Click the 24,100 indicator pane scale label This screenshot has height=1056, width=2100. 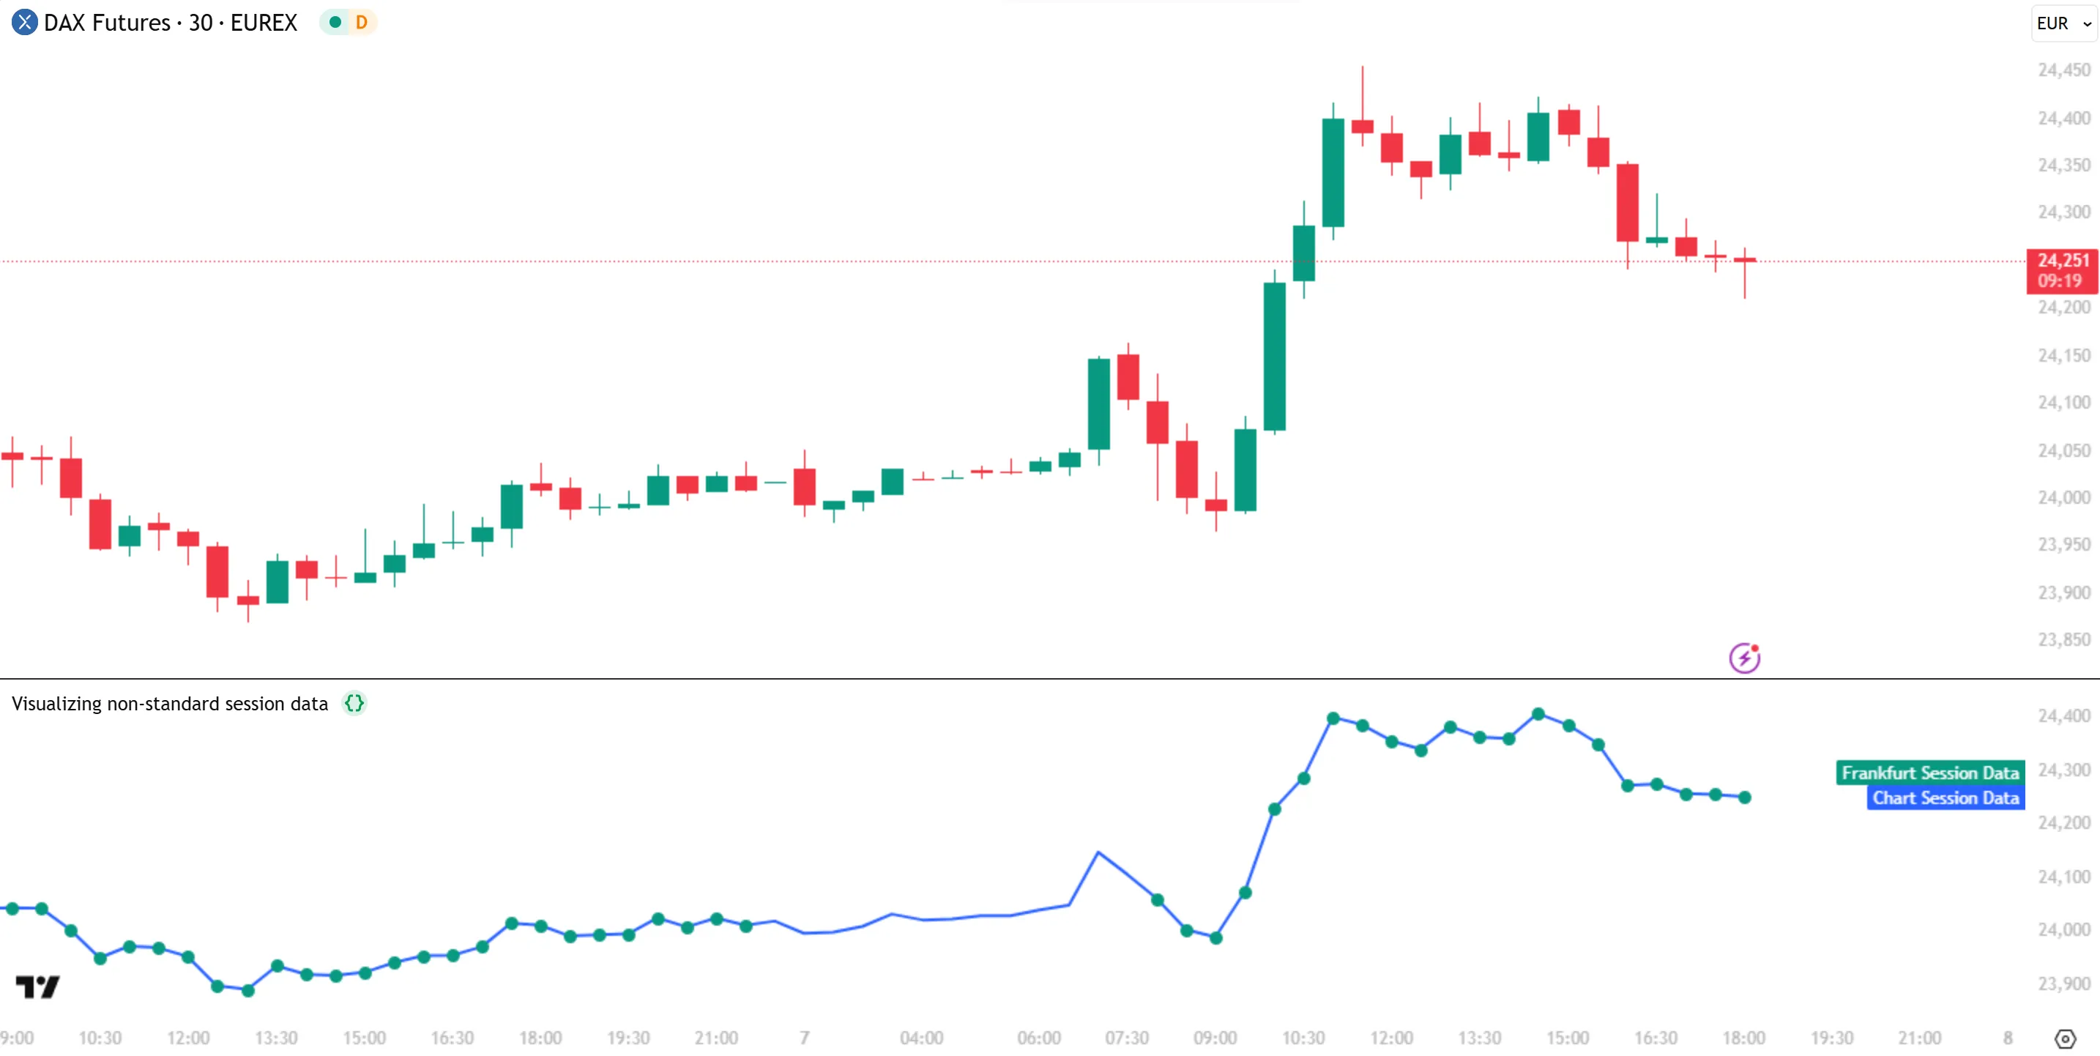(2063, 877)
